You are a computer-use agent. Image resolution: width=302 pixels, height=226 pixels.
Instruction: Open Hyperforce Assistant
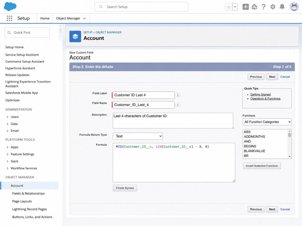tap(20, 68)
